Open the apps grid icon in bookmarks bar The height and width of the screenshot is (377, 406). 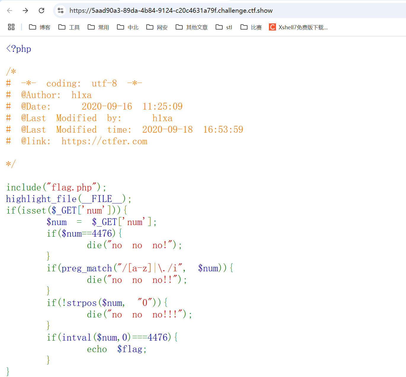click(11, 27)
